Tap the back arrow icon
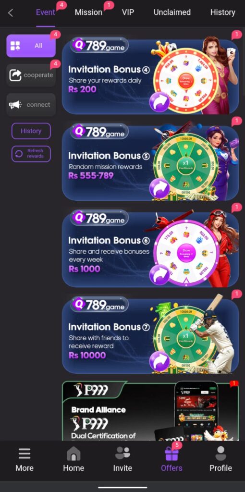The image size is (245, 492). 11,13
